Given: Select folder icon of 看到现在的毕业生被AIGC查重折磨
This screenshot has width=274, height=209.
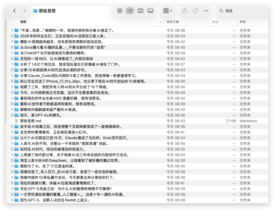Looking at the screenshot, I should pos(16,98).
